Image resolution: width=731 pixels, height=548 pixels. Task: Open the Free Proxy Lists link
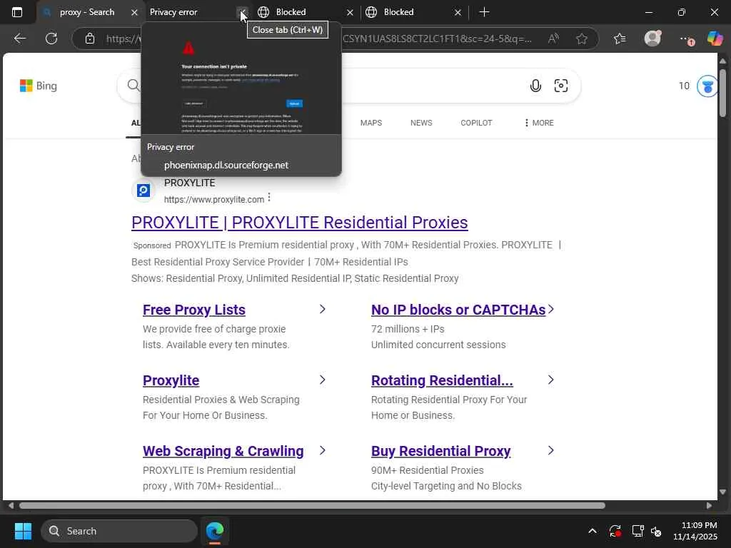(x=194, y=310)
